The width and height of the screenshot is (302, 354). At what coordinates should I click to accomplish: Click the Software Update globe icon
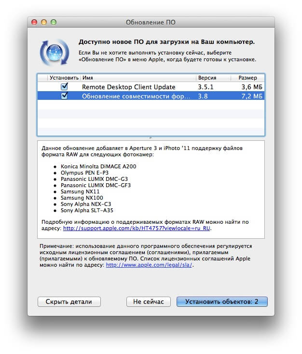point(55,52)
